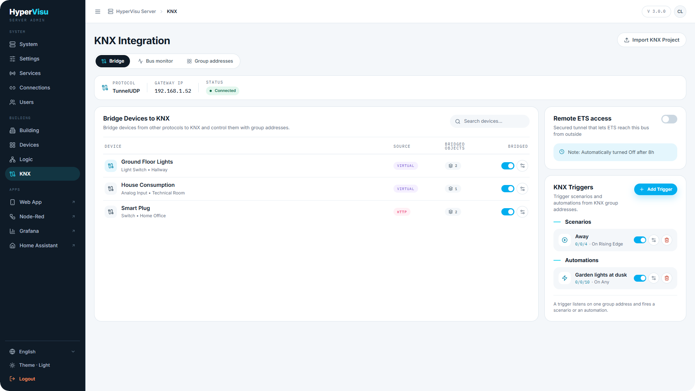695x391 pixels.
Task: Click the Add Trigger button
Action: 656,189
